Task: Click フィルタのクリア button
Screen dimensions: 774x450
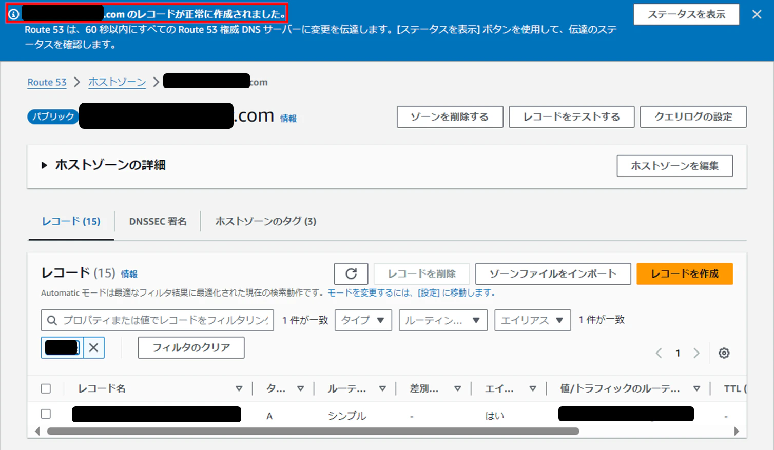Action: 191,347
